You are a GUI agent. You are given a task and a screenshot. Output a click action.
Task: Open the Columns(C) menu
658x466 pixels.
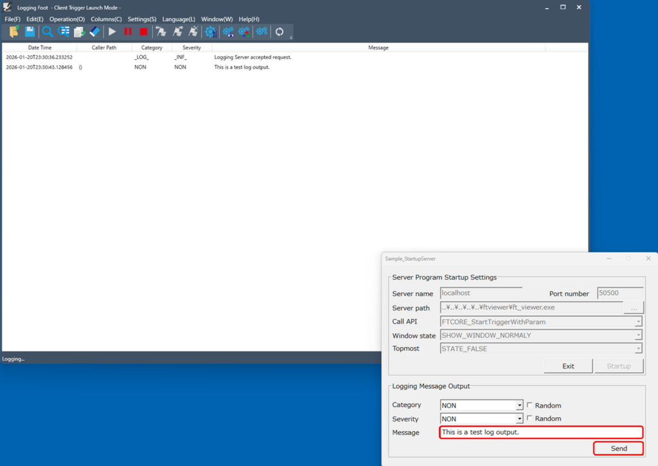coord(106,19)
